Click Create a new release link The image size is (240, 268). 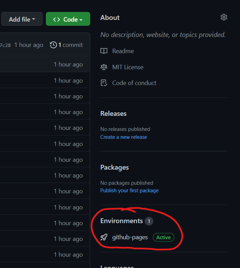123,137
